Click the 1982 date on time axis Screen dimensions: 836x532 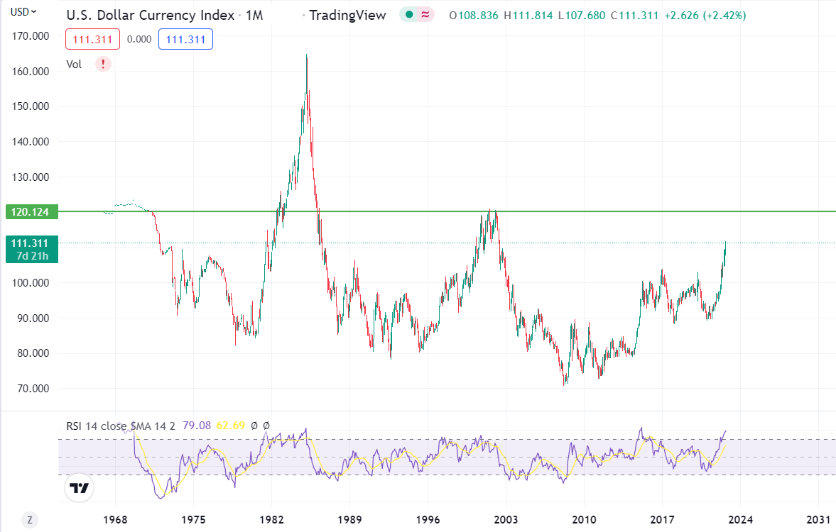pyautogui.click(x=271, y=520)
